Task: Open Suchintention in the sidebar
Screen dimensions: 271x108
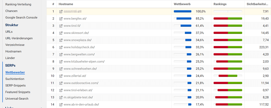Action: (15, 79)
